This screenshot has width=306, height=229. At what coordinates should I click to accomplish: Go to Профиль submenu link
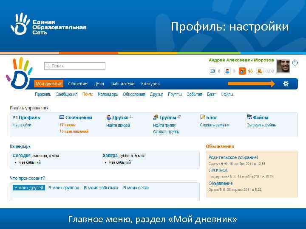click(x=43, y=95)
